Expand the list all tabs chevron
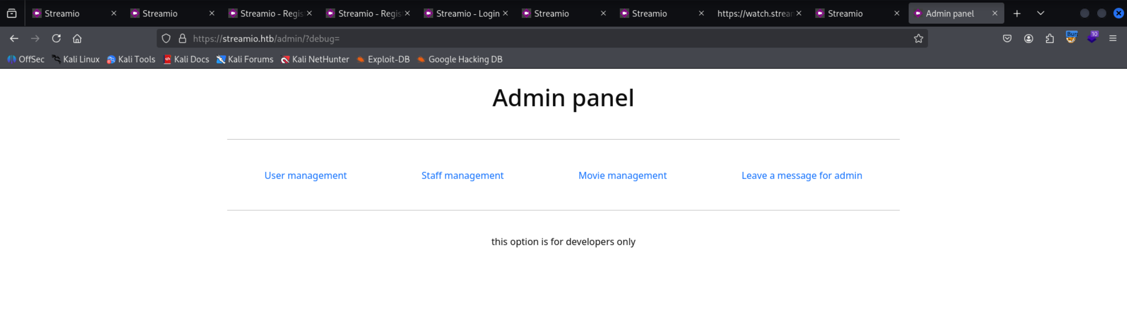Image resolution: width=1127 pixels, height=332 pixels. 1041,13
